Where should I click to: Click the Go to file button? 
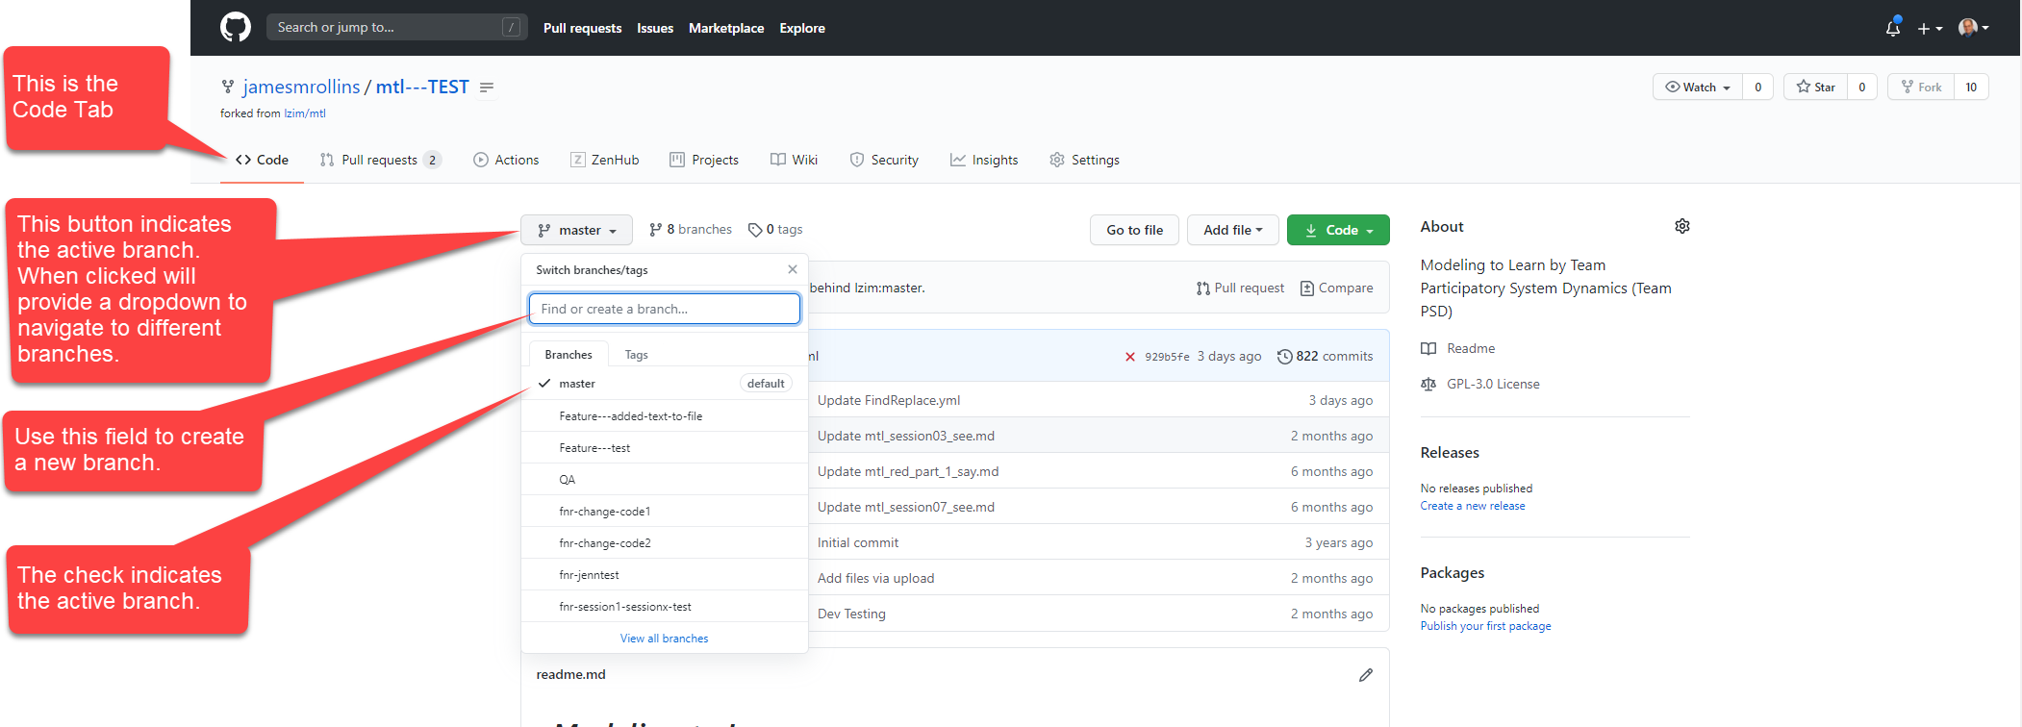pos(1134,230)
